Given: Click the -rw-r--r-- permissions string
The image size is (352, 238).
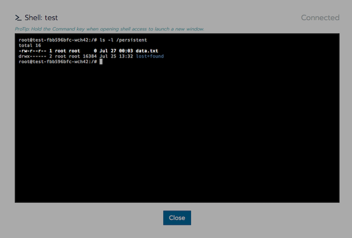Looking at the screenshot, I should point(32,51).
